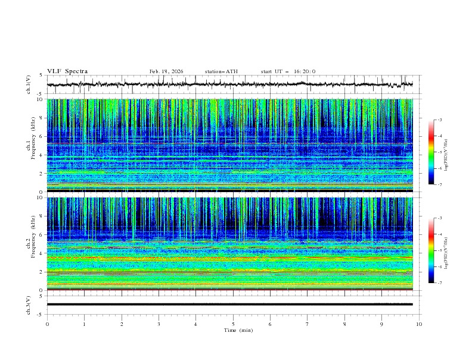472x364 pixels.
Task: Click the ch.1 colorbar label "log(PSD)(V²/Hz)"
Action: click(x=446, y=155)
